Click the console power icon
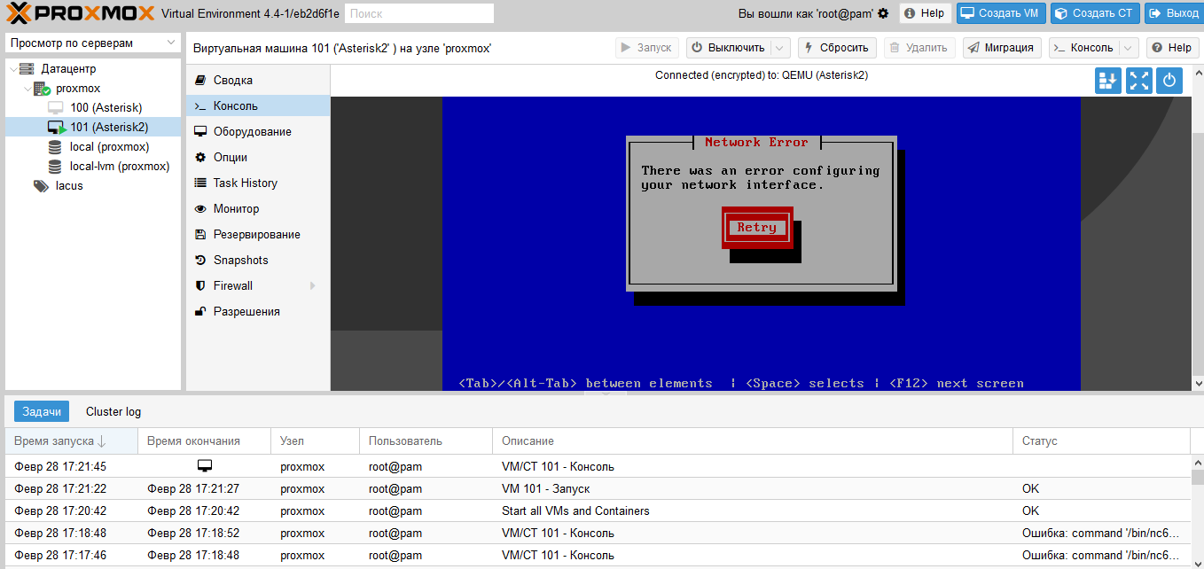This screenshot has width=1204, height=569. coord(1170,81)
